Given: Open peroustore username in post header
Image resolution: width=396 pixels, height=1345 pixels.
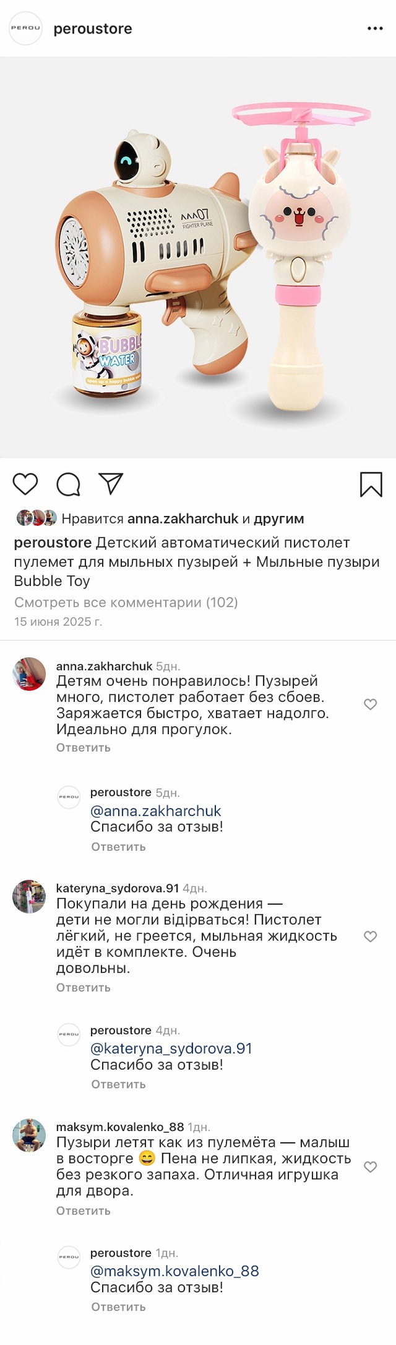Looking at the screenshot, I should coord(93,29).
